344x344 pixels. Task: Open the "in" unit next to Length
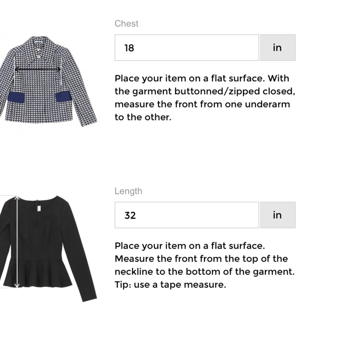coord(277,215)
